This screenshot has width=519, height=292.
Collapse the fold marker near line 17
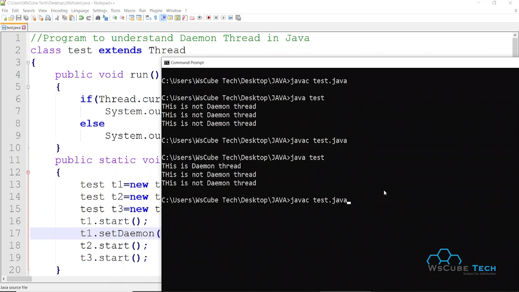[28, 233]
